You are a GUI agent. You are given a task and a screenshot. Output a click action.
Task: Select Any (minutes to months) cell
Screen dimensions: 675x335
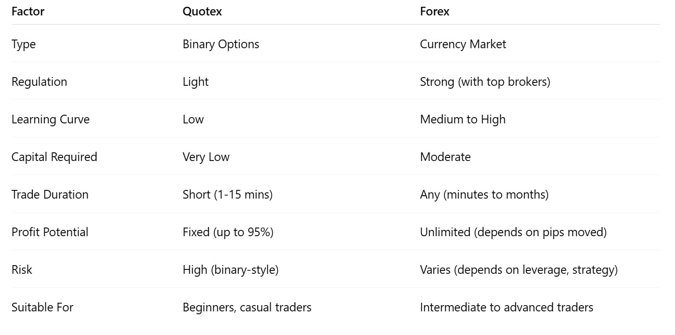tap(484, 195)
